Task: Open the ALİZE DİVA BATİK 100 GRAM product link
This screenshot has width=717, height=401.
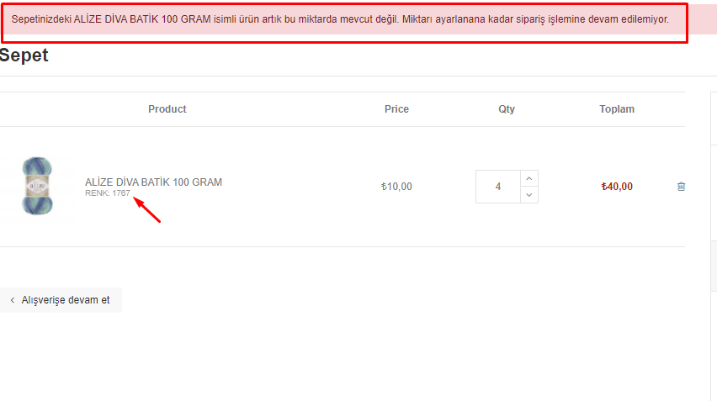Action: 154,182
